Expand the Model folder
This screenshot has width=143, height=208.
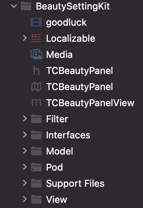coord(24,151)
